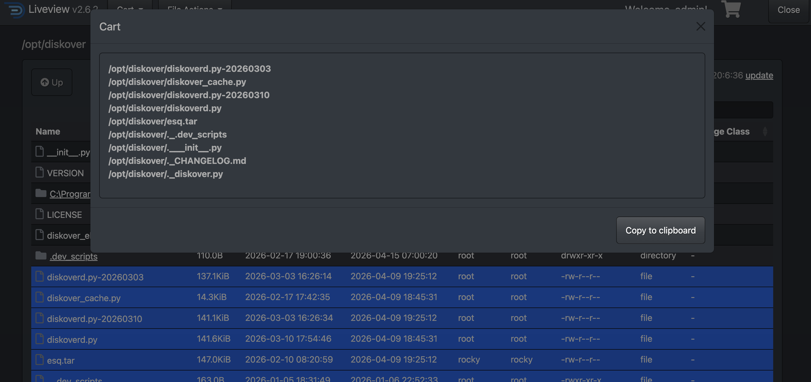
Task: Click the __init__.py file name
Action: click(x=68, y=152)
